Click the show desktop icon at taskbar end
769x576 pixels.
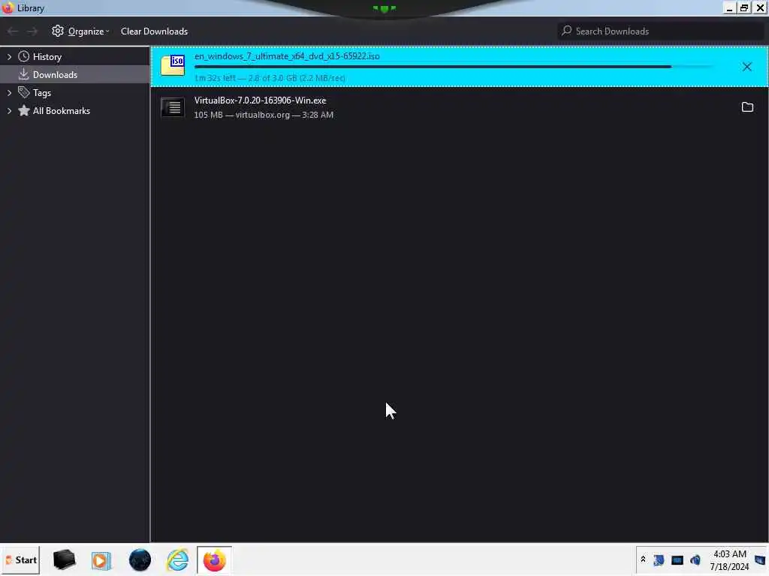[760, 559]
